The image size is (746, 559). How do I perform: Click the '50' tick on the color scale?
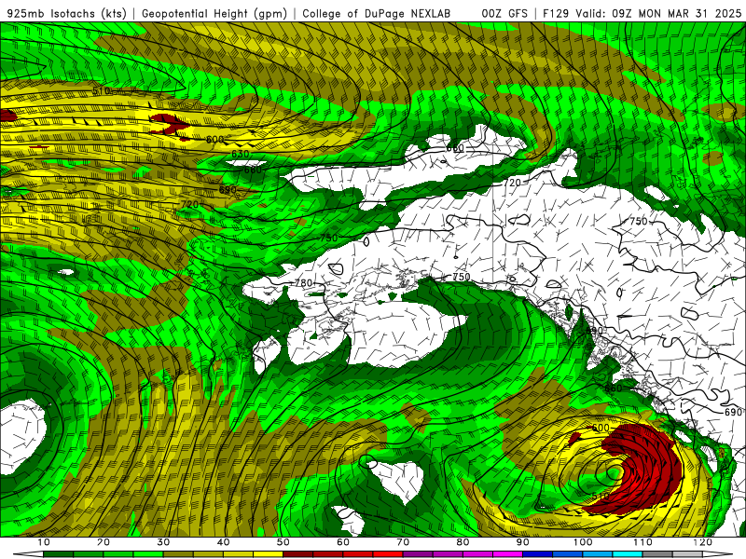point(283,542)
